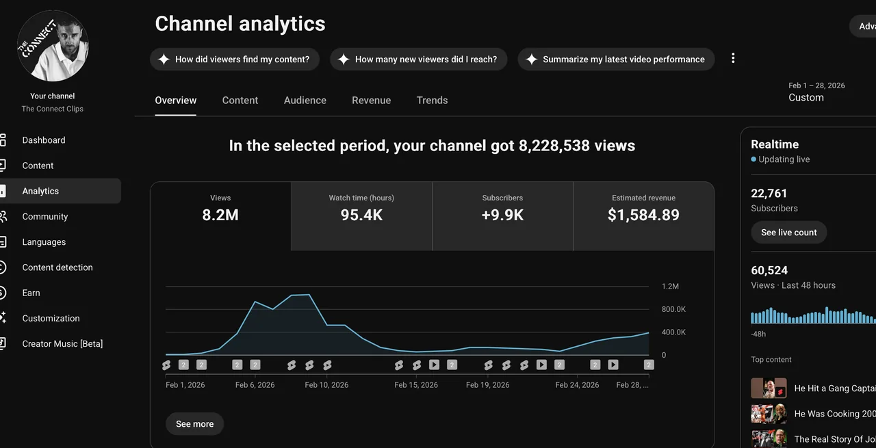Click the 'Feb 1 – 28, 2026' date text

click(816, 85)
